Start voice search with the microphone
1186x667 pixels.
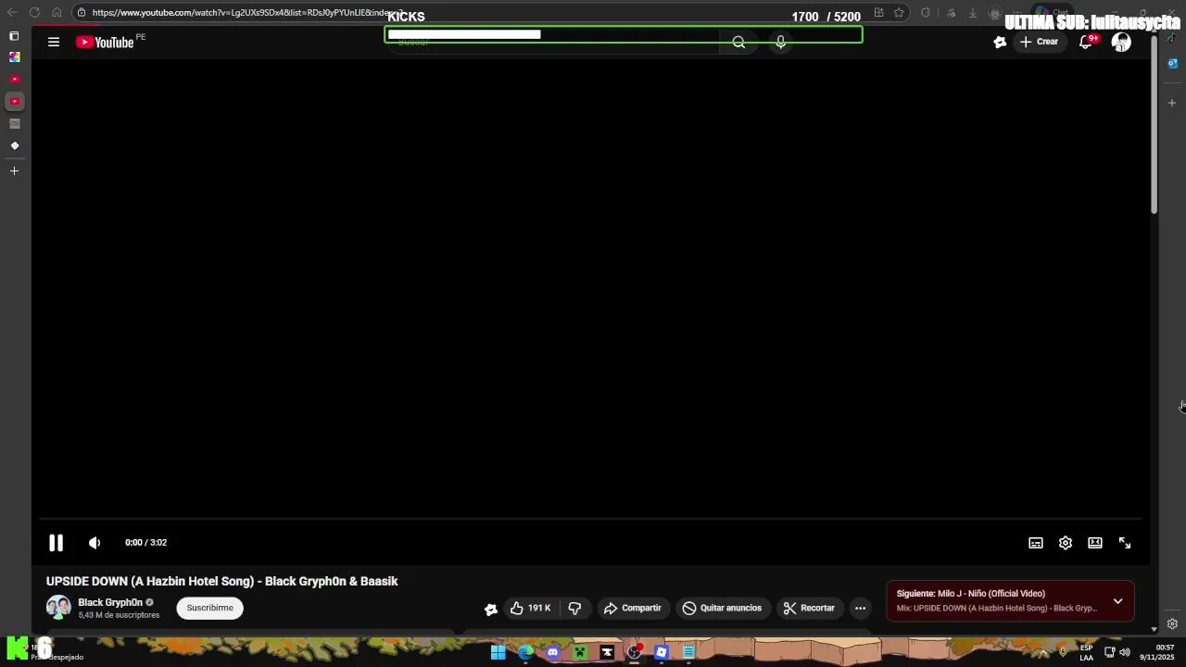click(x=780, y=42)
